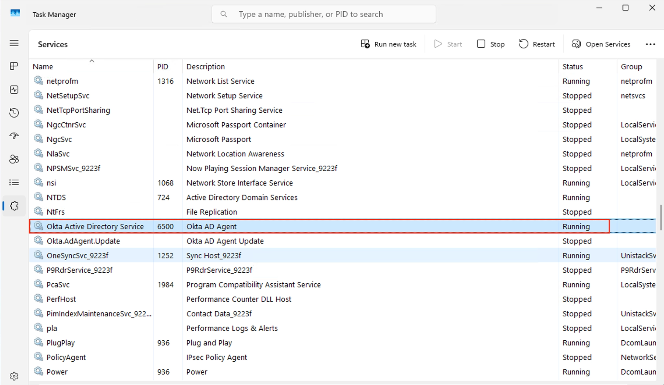This screenshot has width=664, height=385.
Task: Click the gear icon beside PlugPlay
Action: coord(39,342)
